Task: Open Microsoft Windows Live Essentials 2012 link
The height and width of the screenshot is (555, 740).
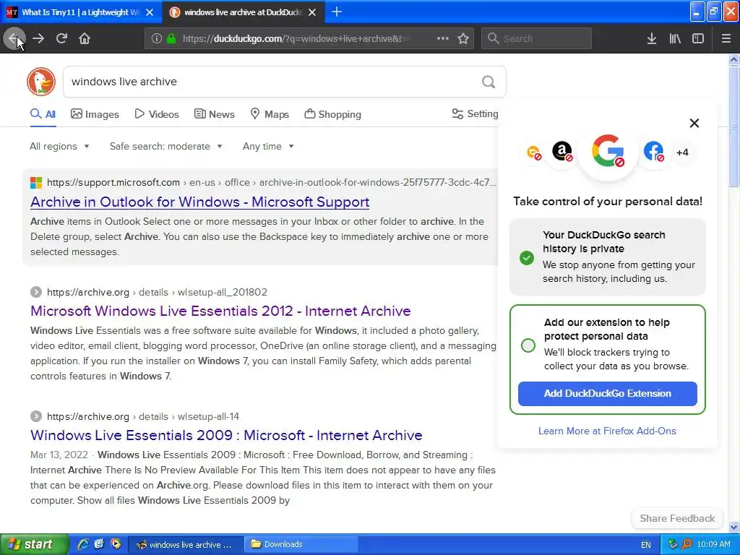Action: point(220,311)
